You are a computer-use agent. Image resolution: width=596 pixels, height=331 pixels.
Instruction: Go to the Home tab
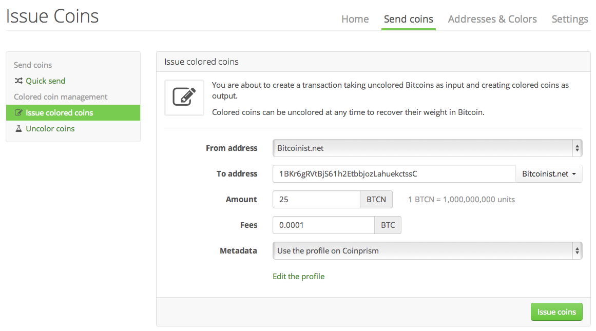pyautogui.click(x=355, y=19)
